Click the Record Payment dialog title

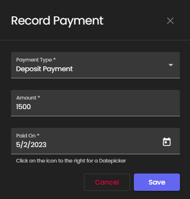[57, 21]
